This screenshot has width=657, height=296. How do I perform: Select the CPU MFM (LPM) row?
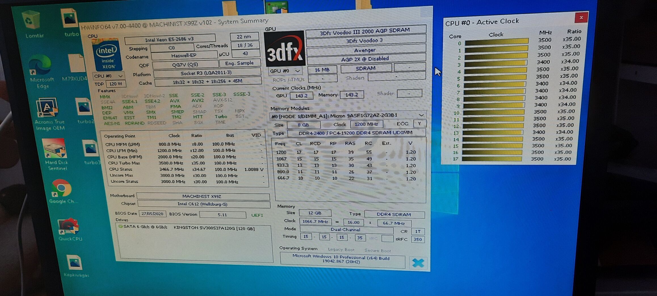[x=184, y=144]
